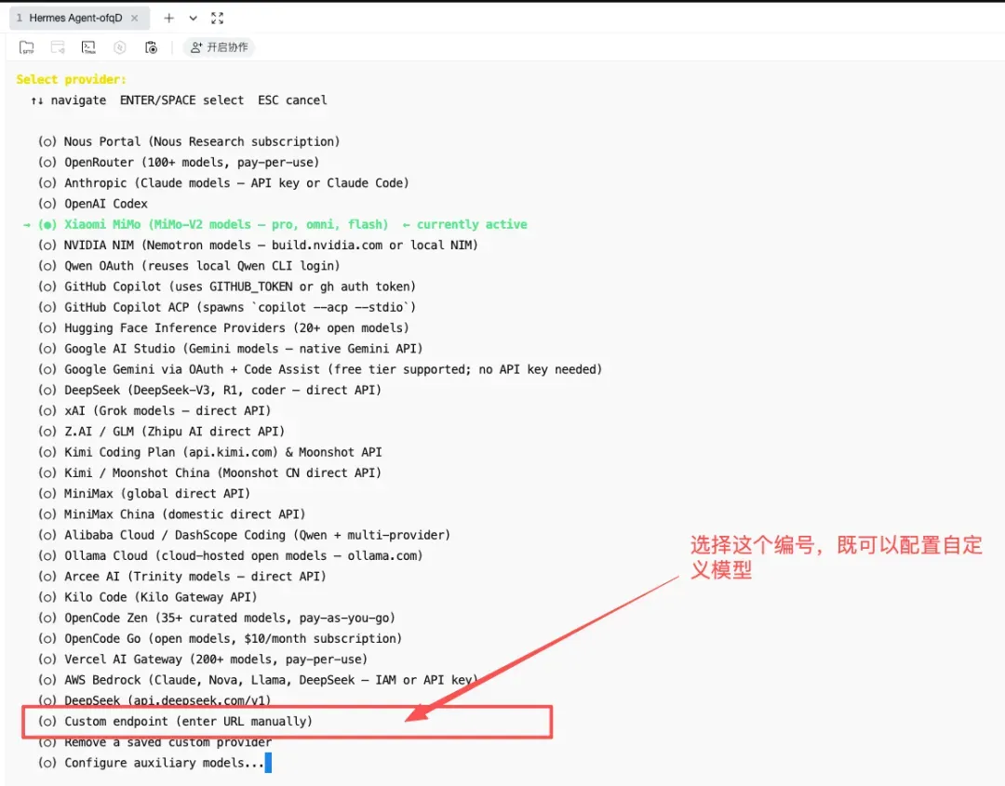
Task: Select the Nous Portal provider option
Action: [189, 141]
